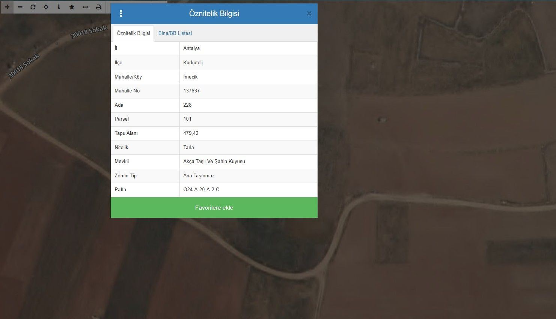Click the Korkuteli district value
The image size is (556, 319).
[x=193, y=63]
